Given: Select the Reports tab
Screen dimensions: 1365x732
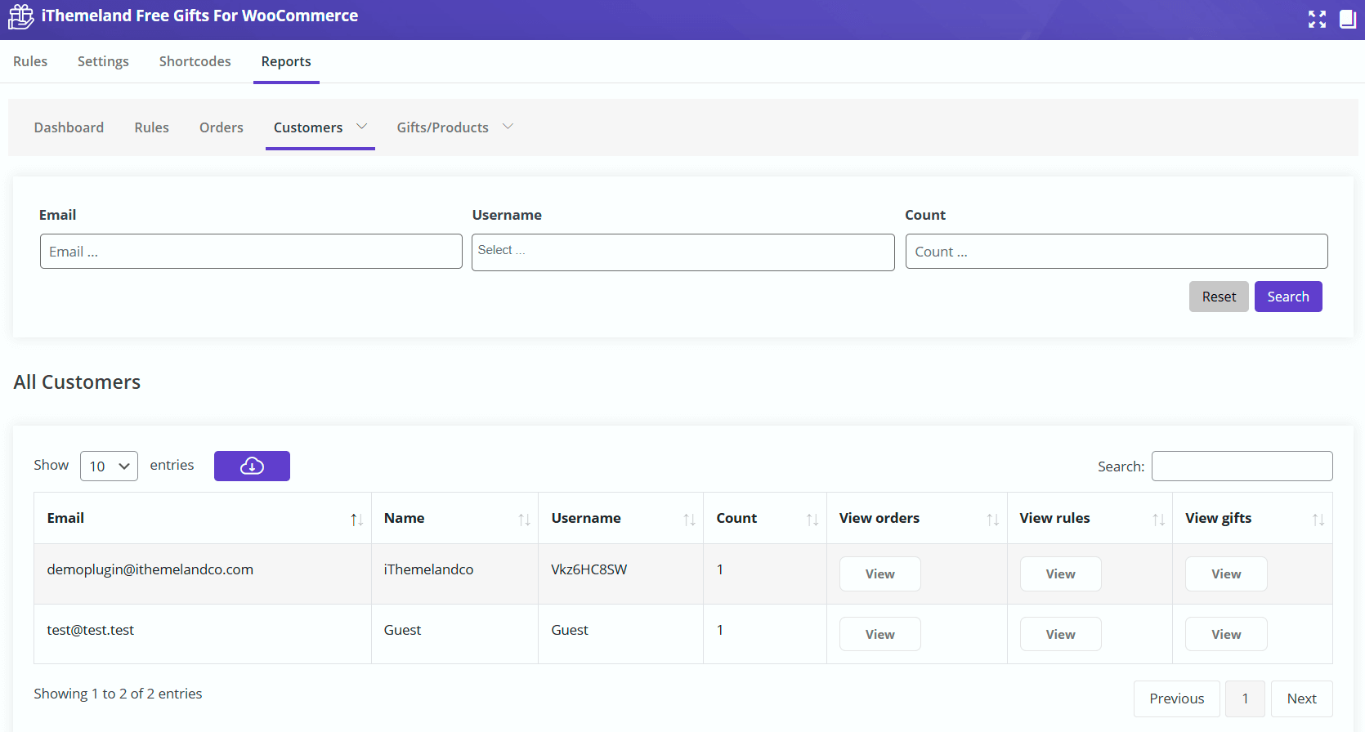Looking at the screenshot, I should tap(286, 61).
